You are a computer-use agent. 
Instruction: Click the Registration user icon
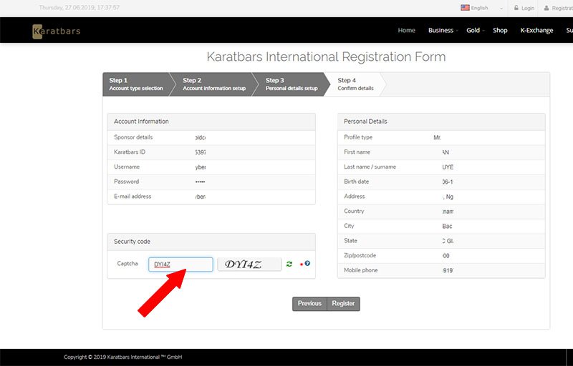point(546,8)
